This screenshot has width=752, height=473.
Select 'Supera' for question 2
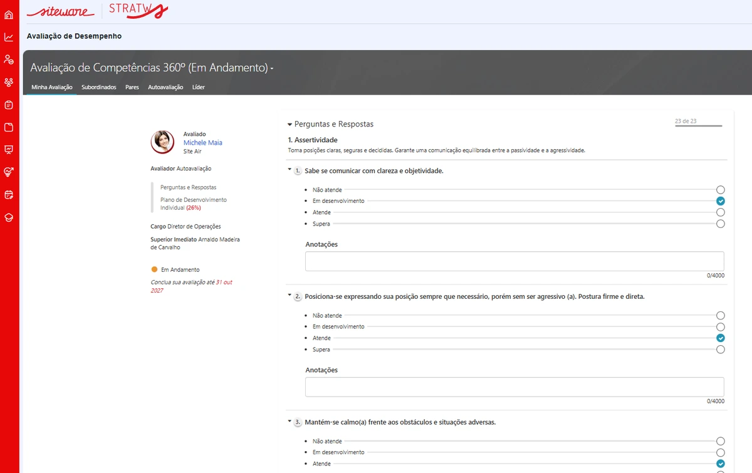point(721,350)
